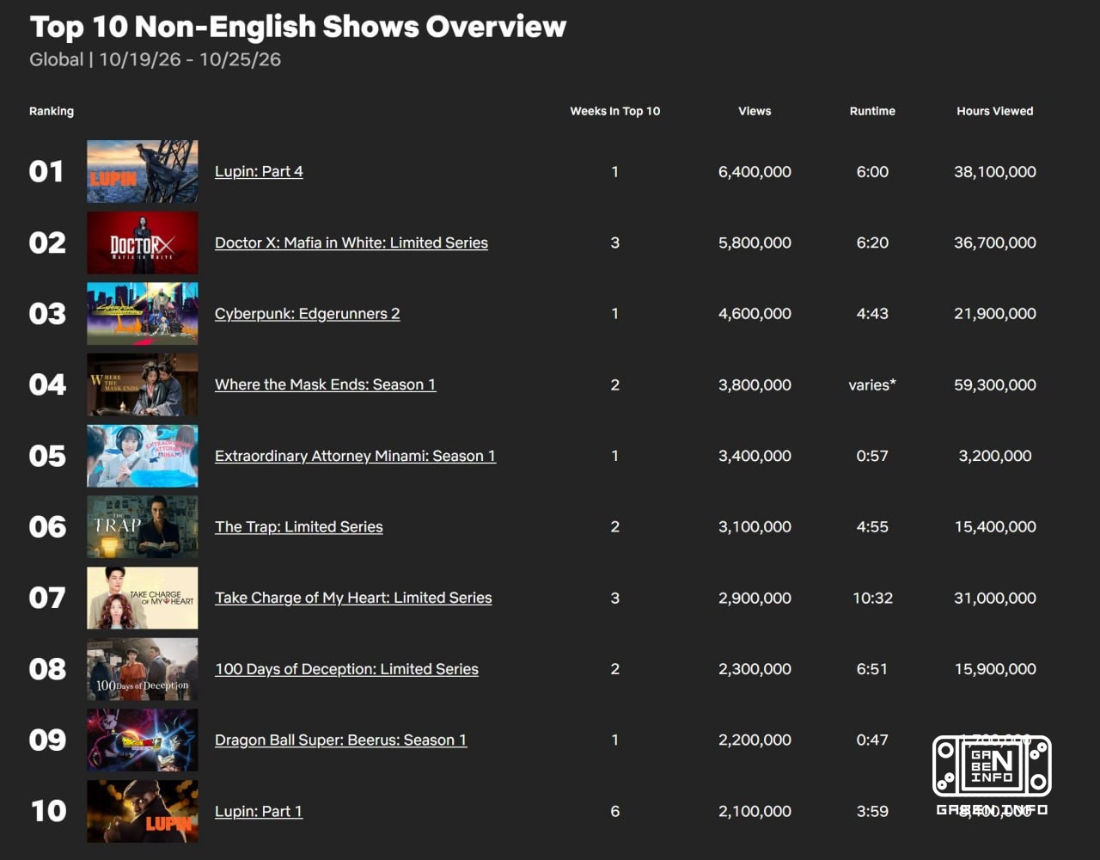Open the Lupin: Part 4 title link
The image size is (1100, 860).
[x=259, y=171]
